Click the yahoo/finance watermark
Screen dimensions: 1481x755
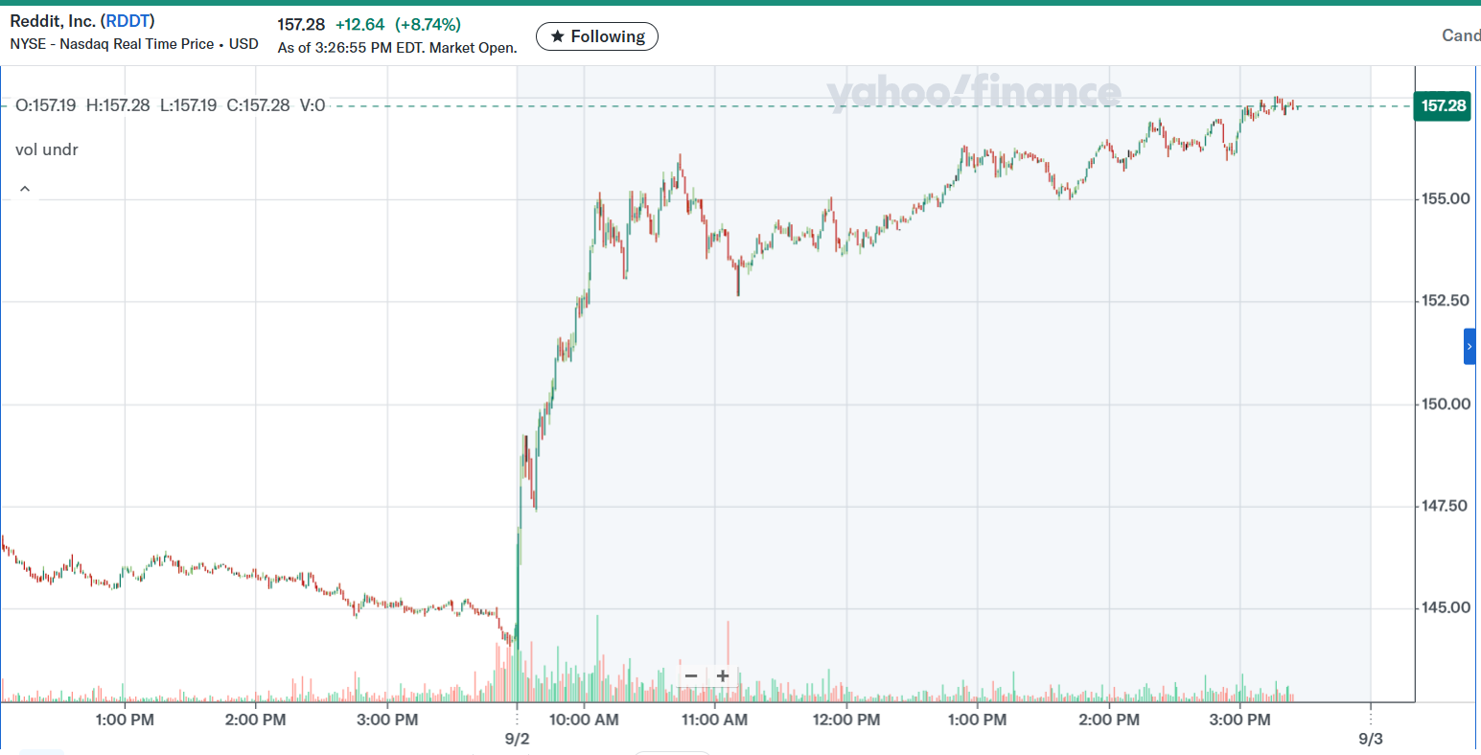point(974,93)
